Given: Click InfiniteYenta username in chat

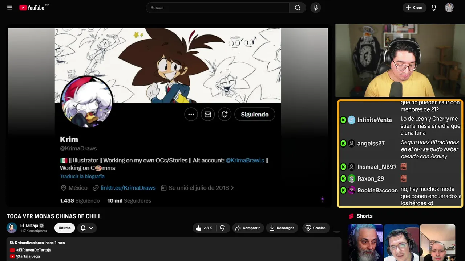Looking at the screenshot, I should pos(375,120).
